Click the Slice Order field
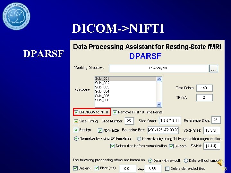The height and width of the screenshot is (173, 231). tap(170, 121)
